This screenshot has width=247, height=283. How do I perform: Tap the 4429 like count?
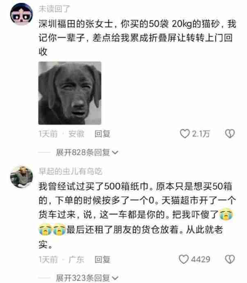tap(201, 260)
